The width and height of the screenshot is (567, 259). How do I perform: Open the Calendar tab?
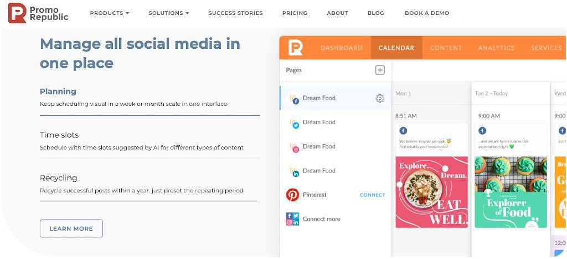(x=396, y=48)
